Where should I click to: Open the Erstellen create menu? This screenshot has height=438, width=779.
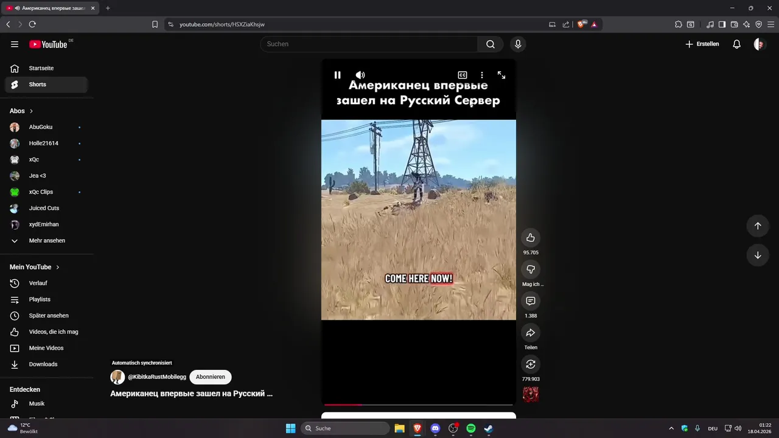tap(702, 44)
